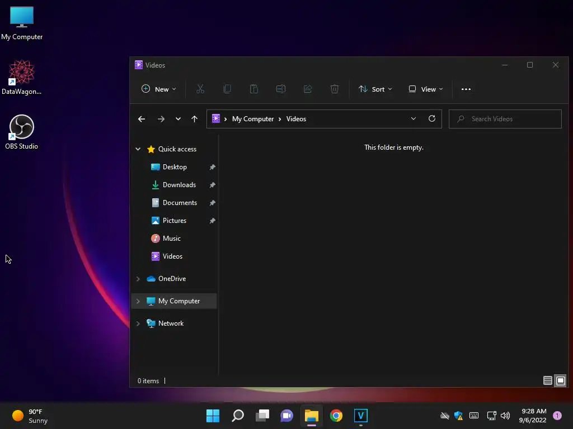Click the Share icon in toolbar
The width and height of the screenshot is (573, 429).
(x=308, y=89)
